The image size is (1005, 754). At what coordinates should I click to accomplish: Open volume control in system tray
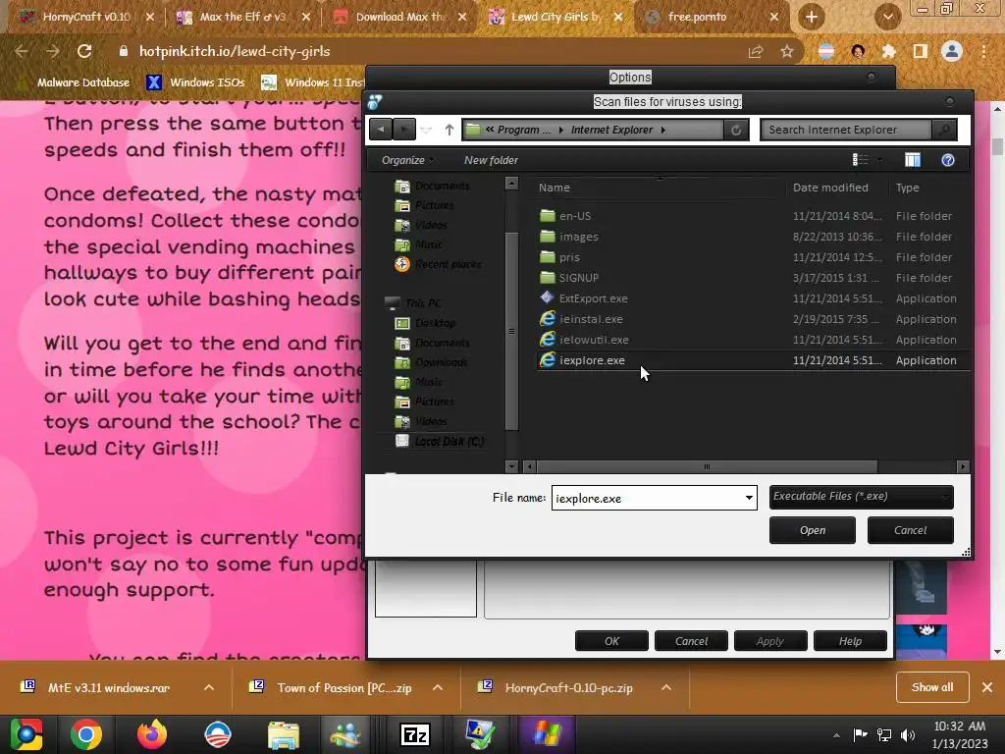908,735
